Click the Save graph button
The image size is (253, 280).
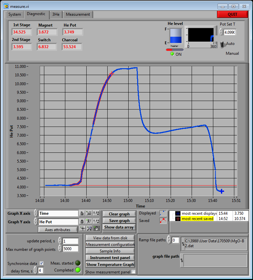(x=119, y=221)
